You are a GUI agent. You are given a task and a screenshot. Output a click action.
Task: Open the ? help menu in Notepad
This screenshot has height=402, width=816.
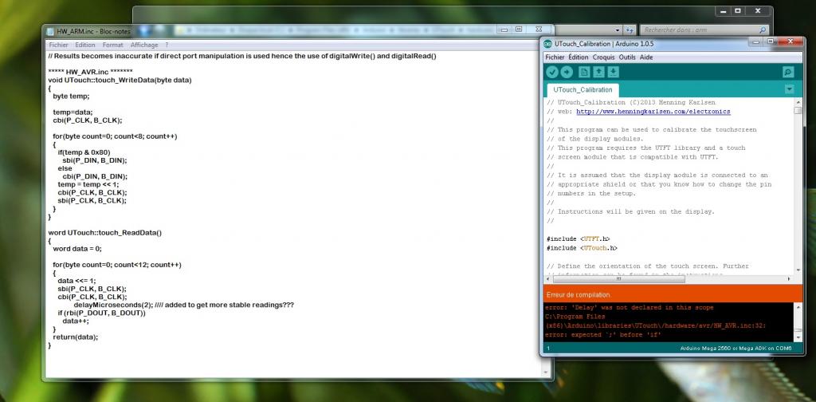[167, 45]
